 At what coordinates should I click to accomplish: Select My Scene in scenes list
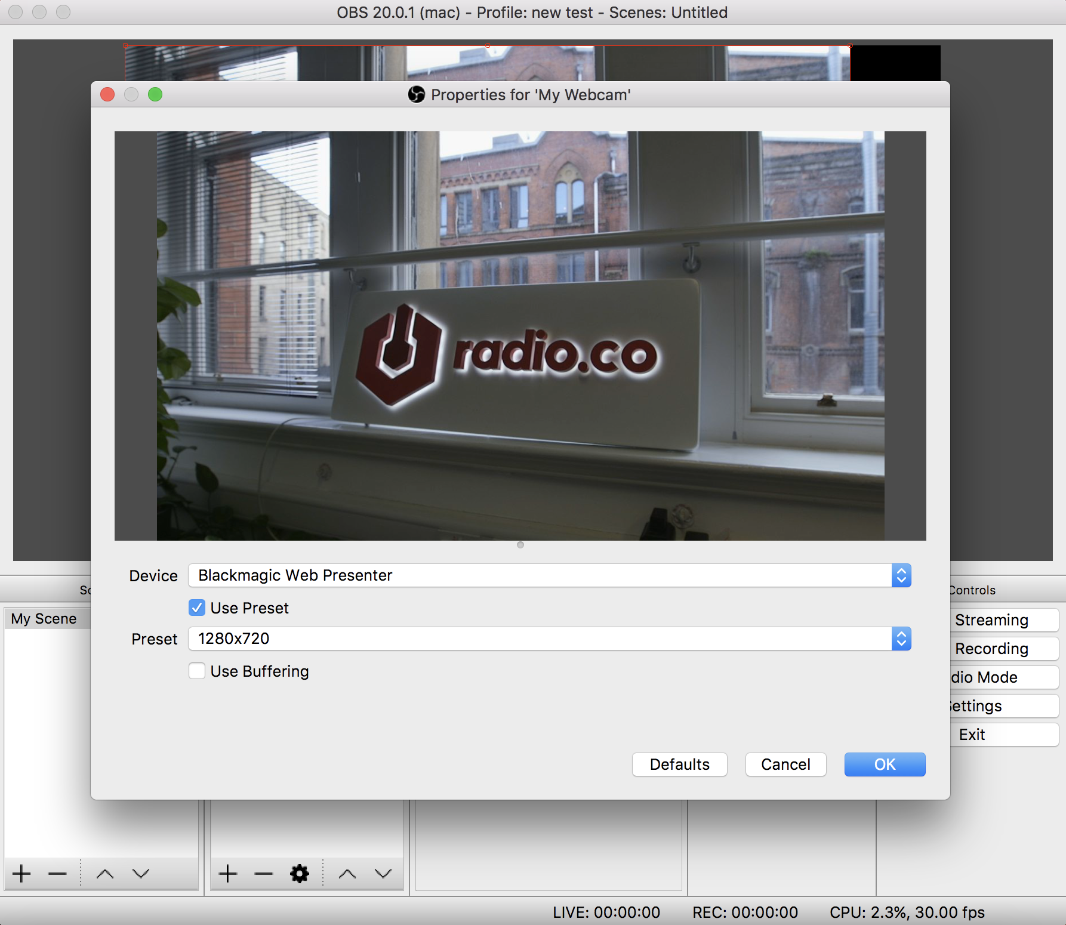tap(47, 618)
